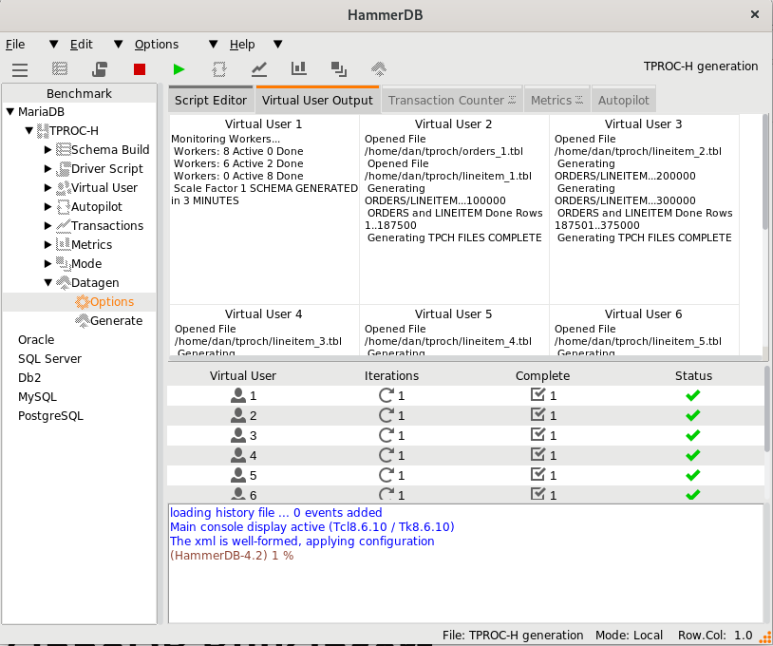Open the Options menu

[x=157, y=45]
